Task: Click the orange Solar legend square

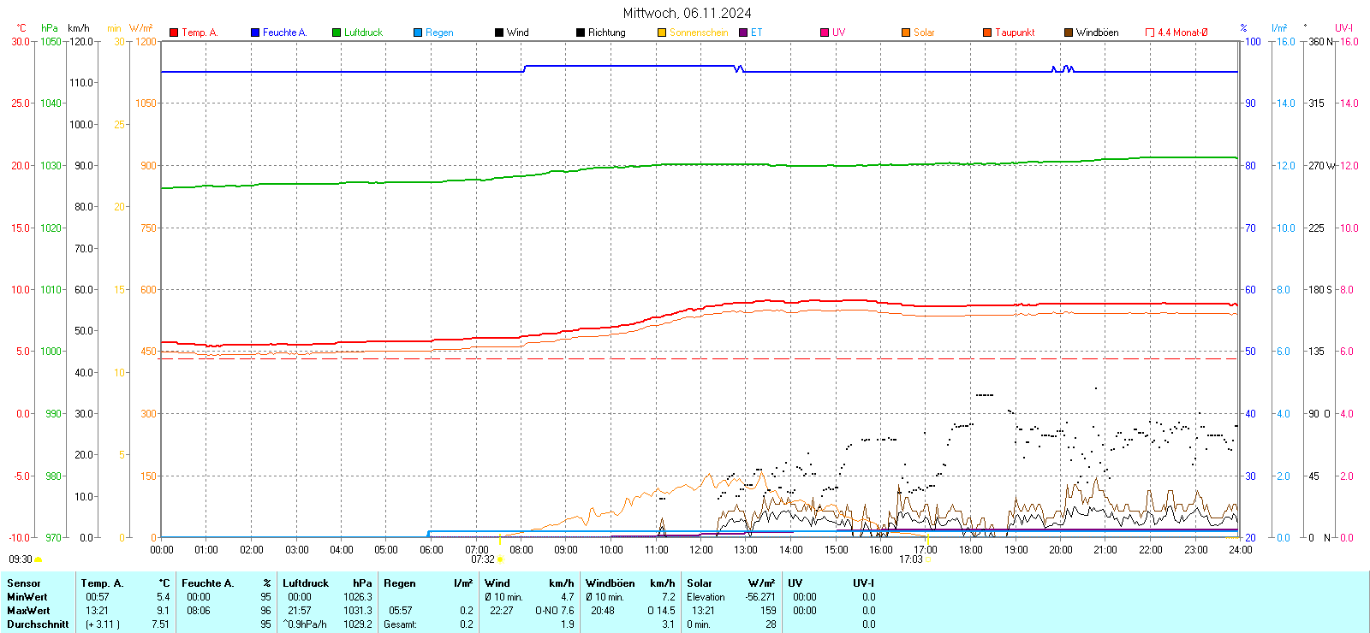Action: (x=906, y=33)
